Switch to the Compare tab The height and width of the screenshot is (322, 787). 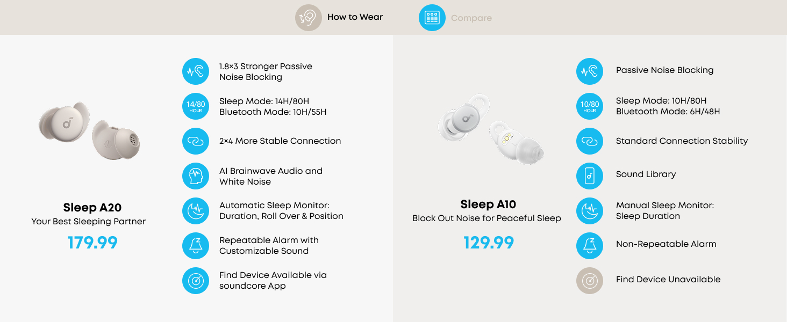(471, 18)
